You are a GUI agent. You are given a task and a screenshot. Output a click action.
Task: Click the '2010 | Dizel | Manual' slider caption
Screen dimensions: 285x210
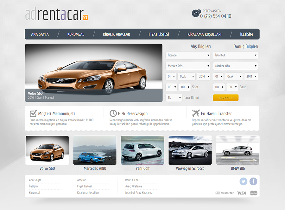41,97
